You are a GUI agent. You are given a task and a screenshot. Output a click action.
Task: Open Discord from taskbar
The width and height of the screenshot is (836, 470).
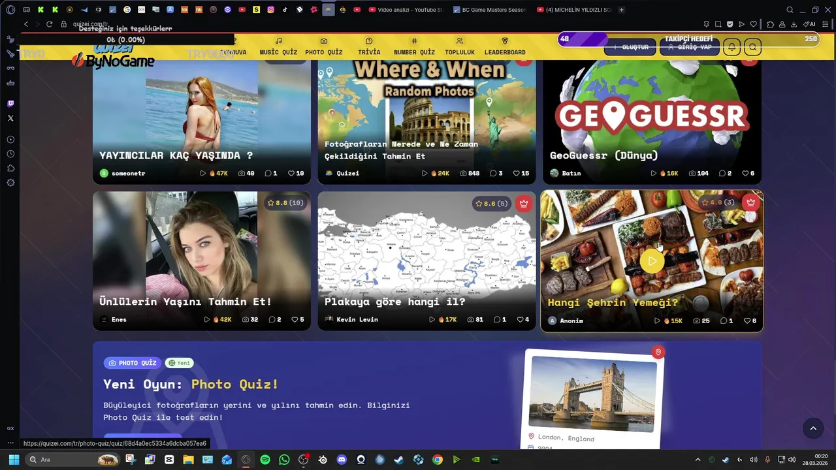click(342, 460)
